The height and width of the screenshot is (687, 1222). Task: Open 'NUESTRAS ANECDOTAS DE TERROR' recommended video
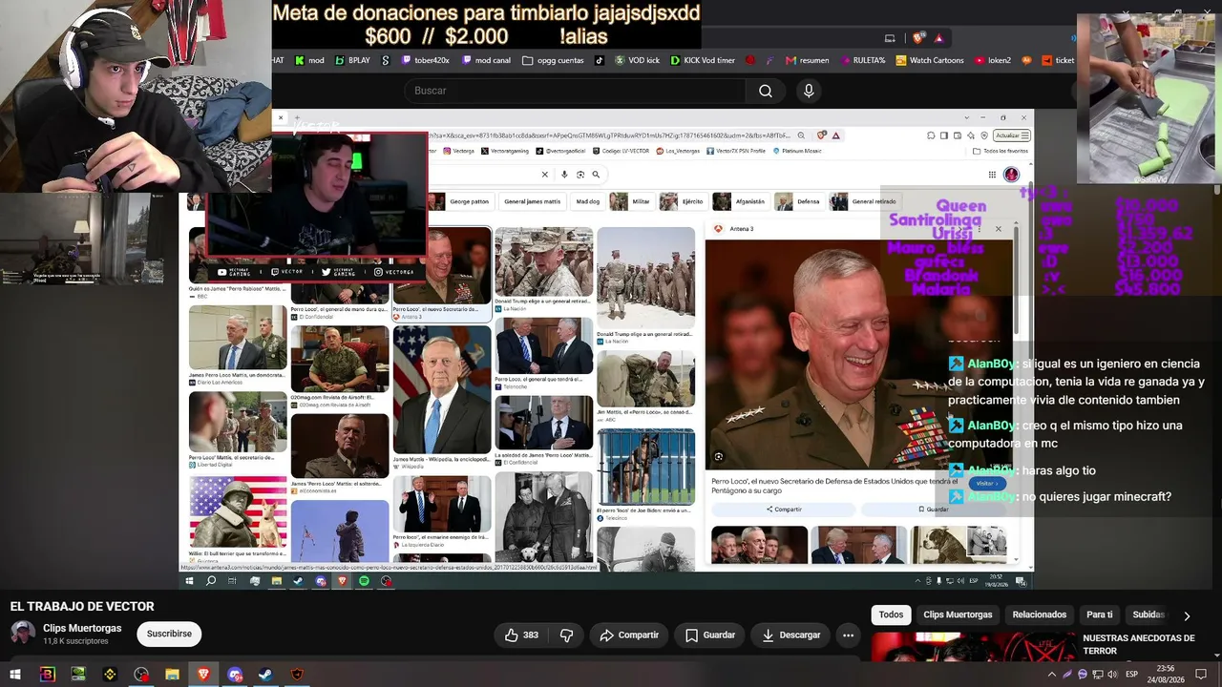[1138, 644]
